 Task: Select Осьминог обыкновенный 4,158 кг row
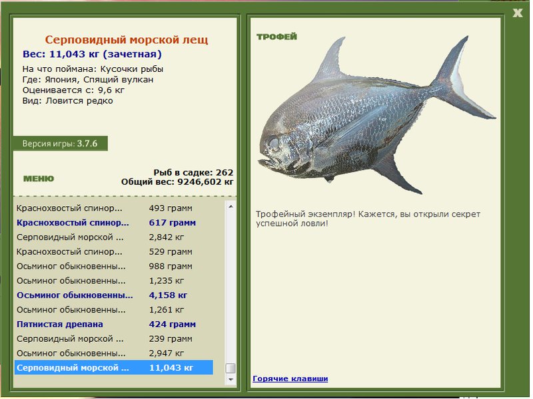[x=114, y=295]
